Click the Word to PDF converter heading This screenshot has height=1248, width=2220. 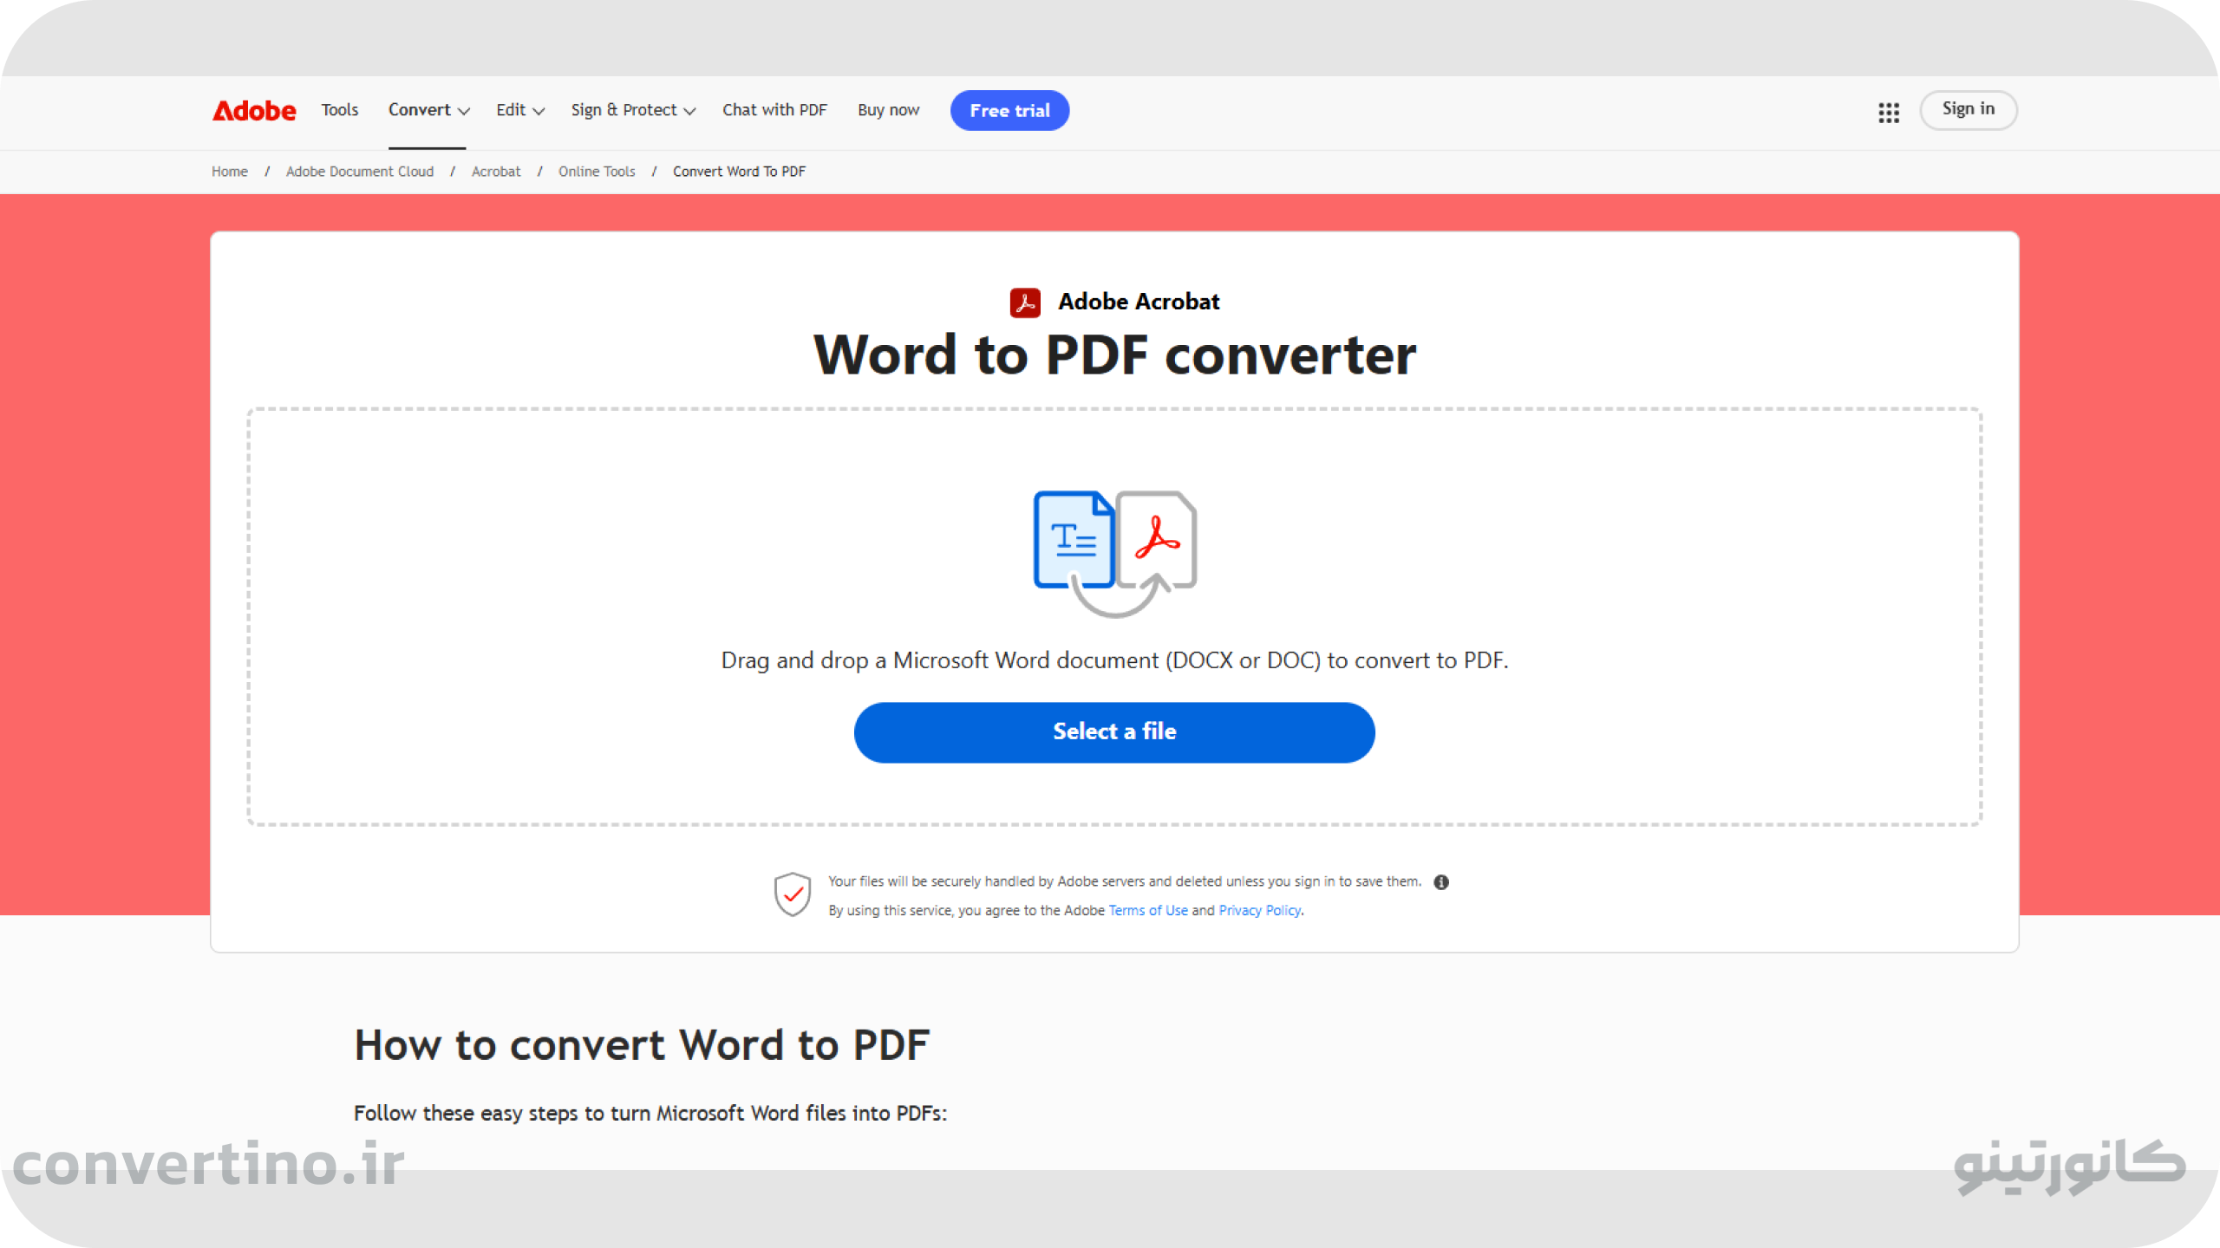click(x=1114, y=354)
